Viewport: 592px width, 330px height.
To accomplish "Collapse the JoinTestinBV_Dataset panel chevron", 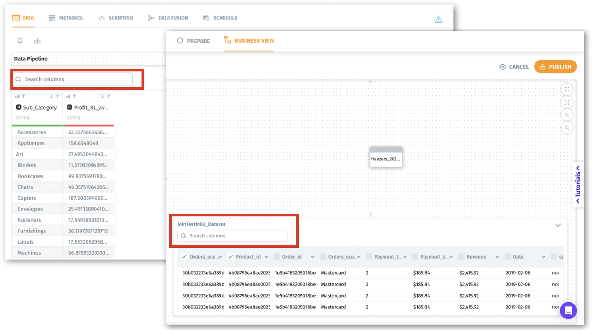I will tap(558, 225).
